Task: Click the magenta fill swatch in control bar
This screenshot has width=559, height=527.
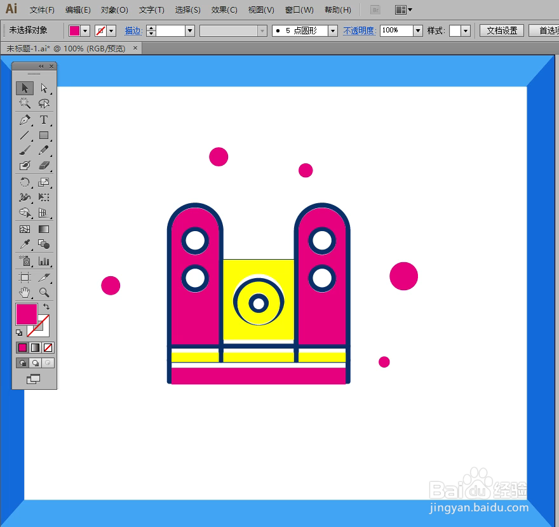Action: 74,31
